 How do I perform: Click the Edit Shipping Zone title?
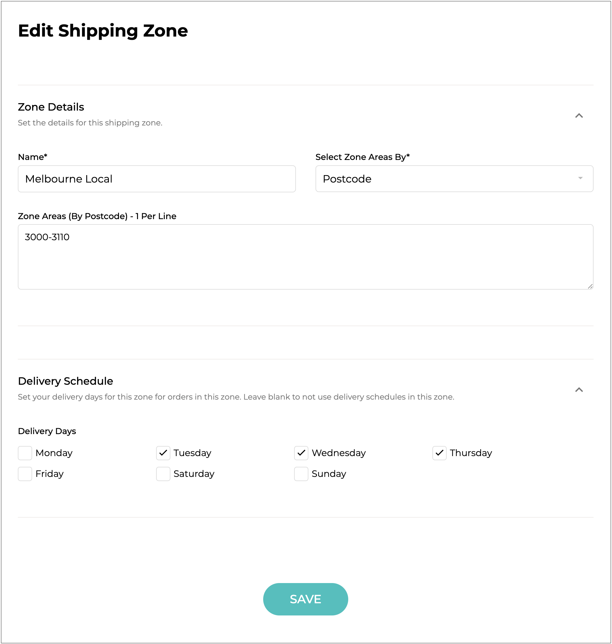[x=103, y=31]
